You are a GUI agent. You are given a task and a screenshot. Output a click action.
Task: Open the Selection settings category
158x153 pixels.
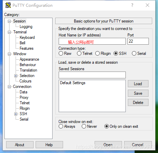(27, 76)
